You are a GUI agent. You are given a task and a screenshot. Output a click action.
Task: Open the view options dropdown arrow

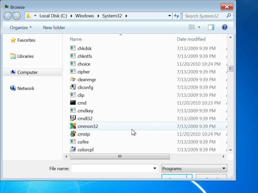[x=199, y=27]
